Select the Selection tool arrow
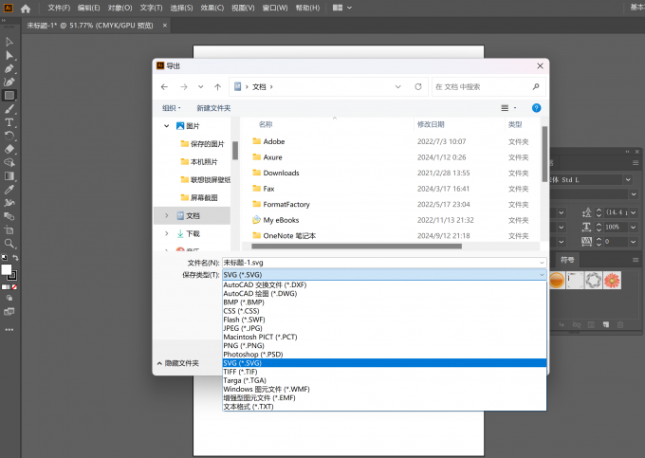 9,42
